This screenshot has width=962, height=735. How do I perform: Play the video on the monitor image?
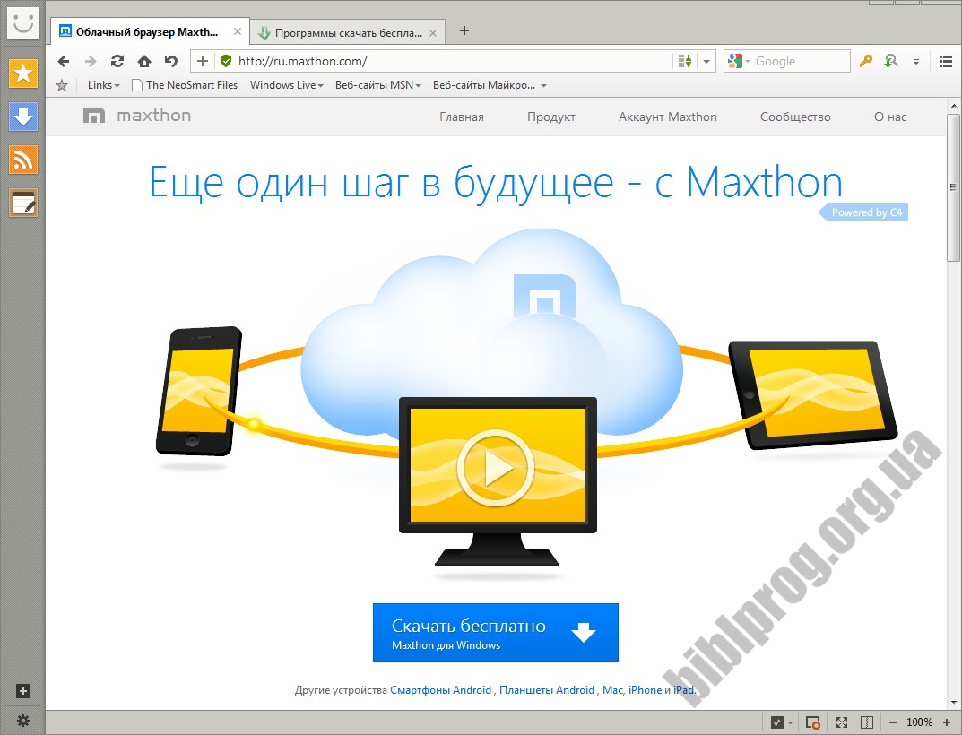[496, 468]
